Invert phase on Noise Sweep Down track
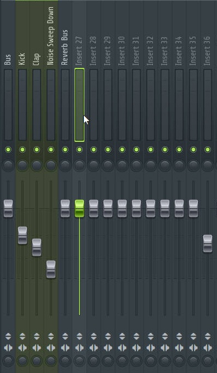 [51, 336]
